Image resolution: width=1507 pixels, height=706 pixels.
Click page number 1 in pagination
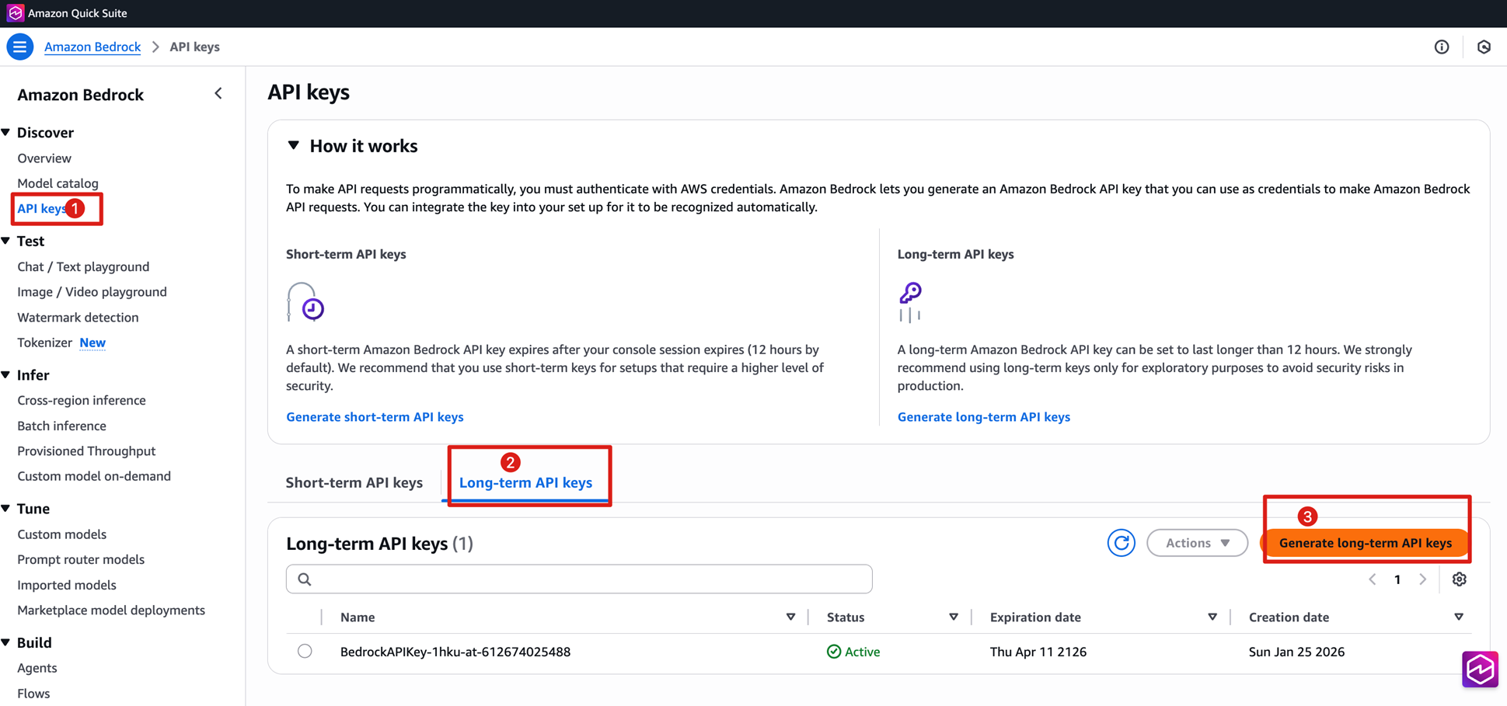pos(1397,579)
